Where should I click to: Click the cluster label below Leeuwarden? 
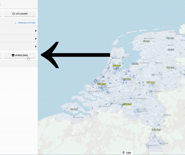(146, 41)
